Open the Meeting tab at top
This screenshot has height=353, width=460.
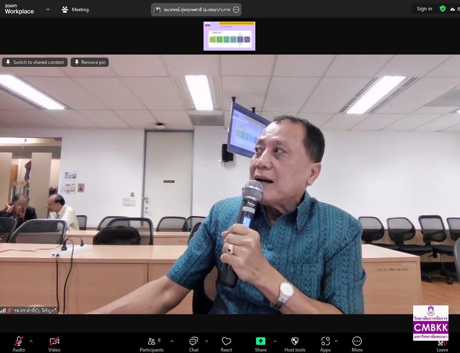[x=75, y=9]
